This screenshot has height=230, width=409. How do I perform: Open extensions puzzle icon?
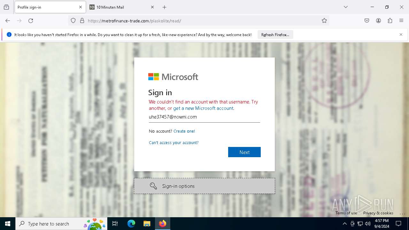pyautogui.click(x=390, y=21)
